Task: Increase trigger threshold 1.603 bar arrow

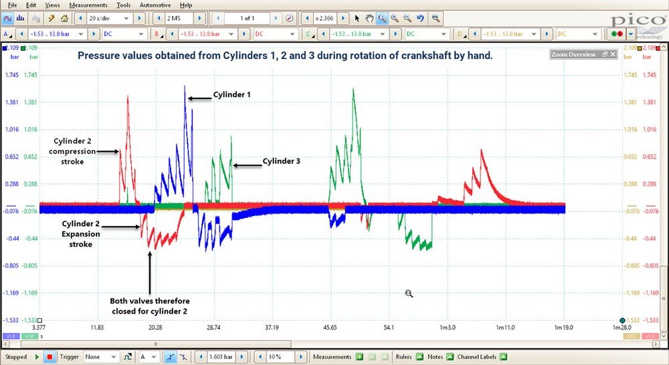Action: 242,357
